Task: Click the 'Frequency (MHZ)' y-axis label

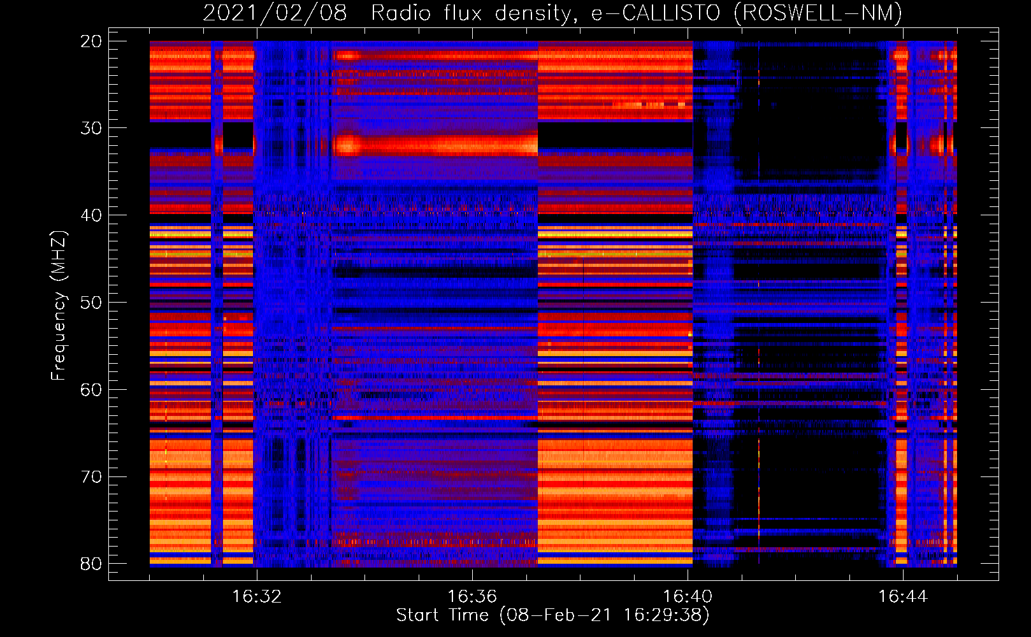Action: [x=58, y=306]
